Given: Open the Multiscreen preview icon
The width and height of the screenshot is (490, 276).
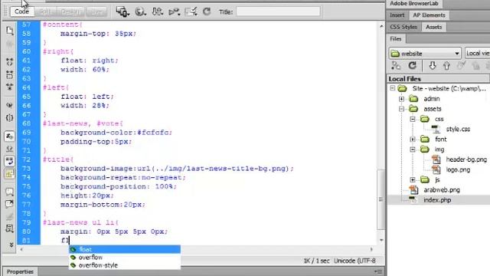Looking at the screenshot, I should pyautogui.click(x=122, y=12).
